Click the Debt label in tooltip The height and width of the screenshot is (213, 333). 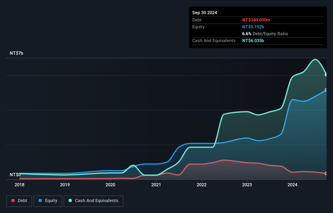click(x=197, y=20)
